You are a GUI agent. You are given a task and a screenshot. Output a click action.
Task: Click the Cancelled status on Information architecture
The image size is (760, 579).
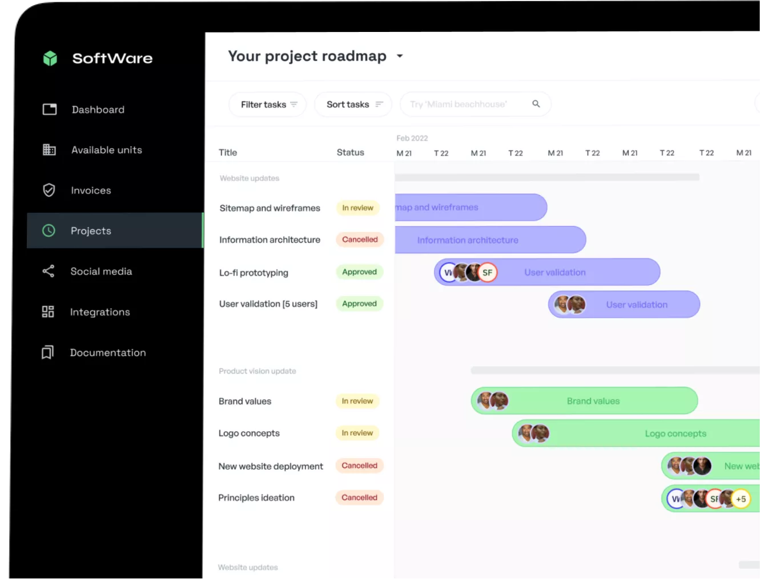pos(360,240)
